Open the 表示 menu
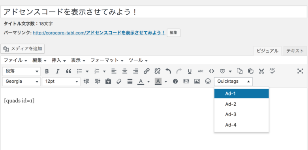 (x=78, y=61)
